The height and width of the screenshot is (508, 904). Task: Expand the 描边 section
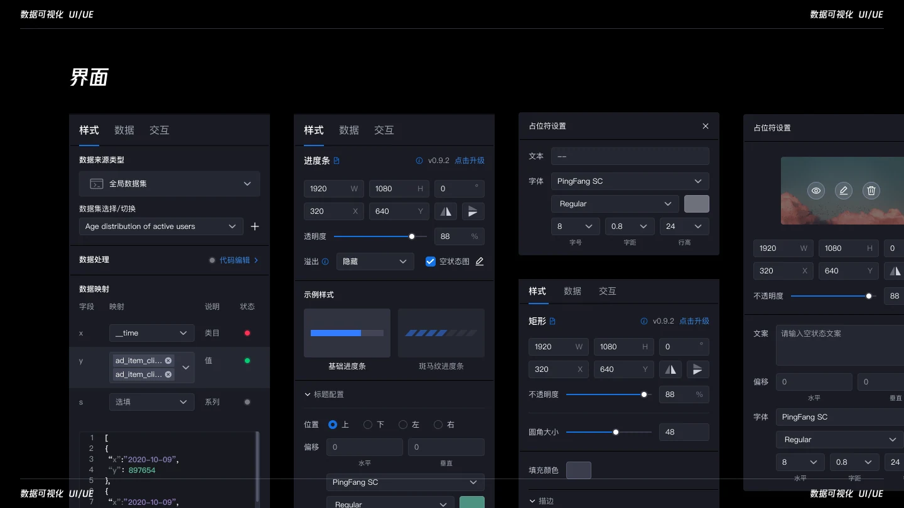[x=541, y=501]
